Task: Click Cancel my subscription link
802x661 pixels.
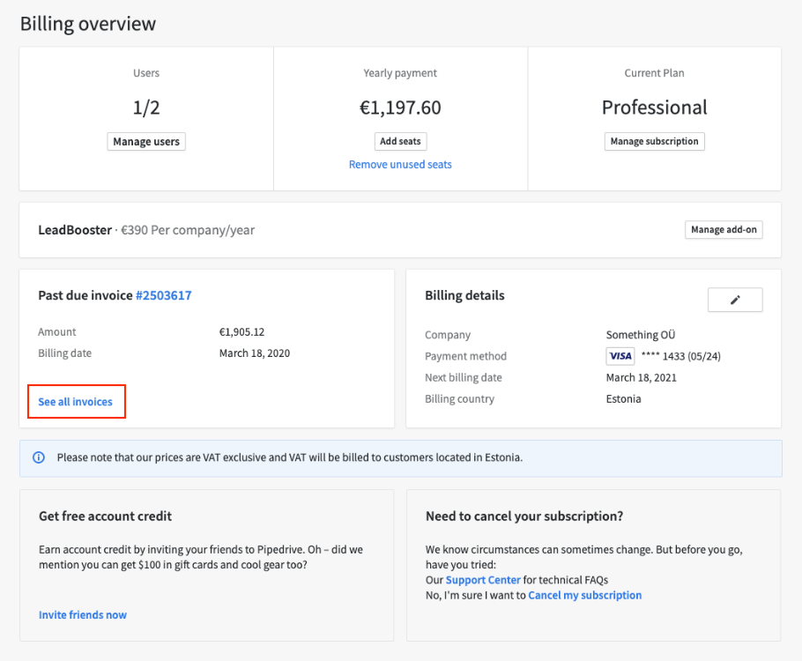Action: pyautogui.click(x=584, y=596)
